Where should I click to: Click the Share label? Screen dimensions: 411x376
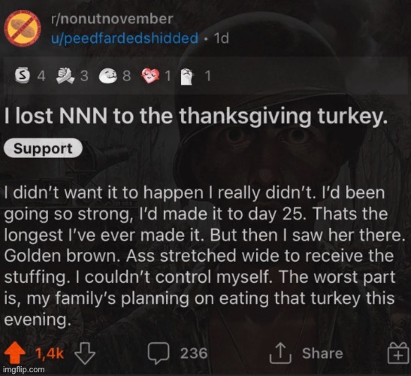pyautogui.click(x=322, y=353)
